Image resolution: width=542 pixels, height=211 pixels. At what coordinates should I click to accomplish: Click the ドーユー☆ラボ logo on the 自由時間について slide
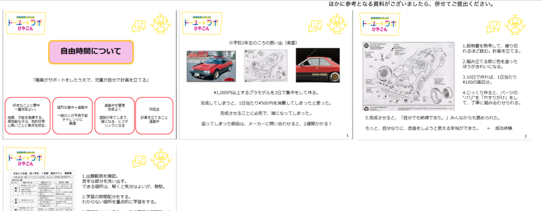tap(26, 23)
